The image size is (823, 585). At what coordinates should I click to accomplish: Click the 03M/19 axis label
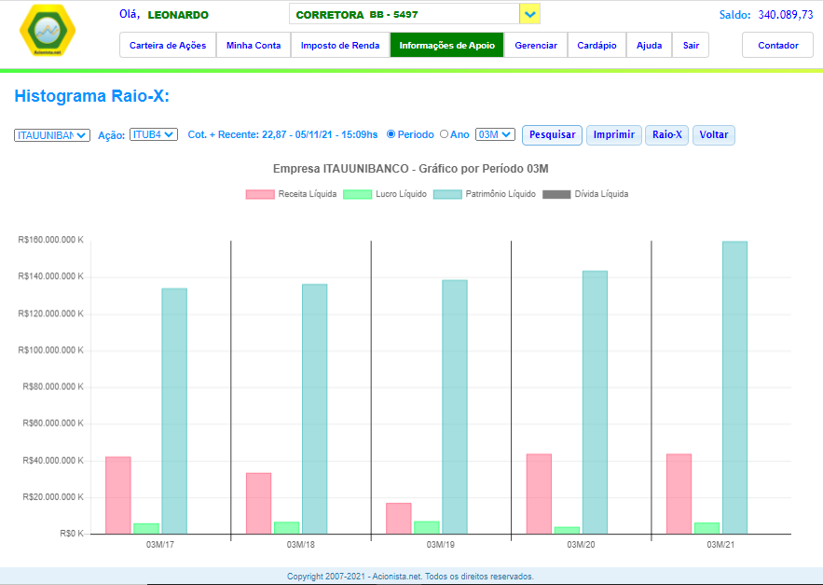[x=440, y=545]
